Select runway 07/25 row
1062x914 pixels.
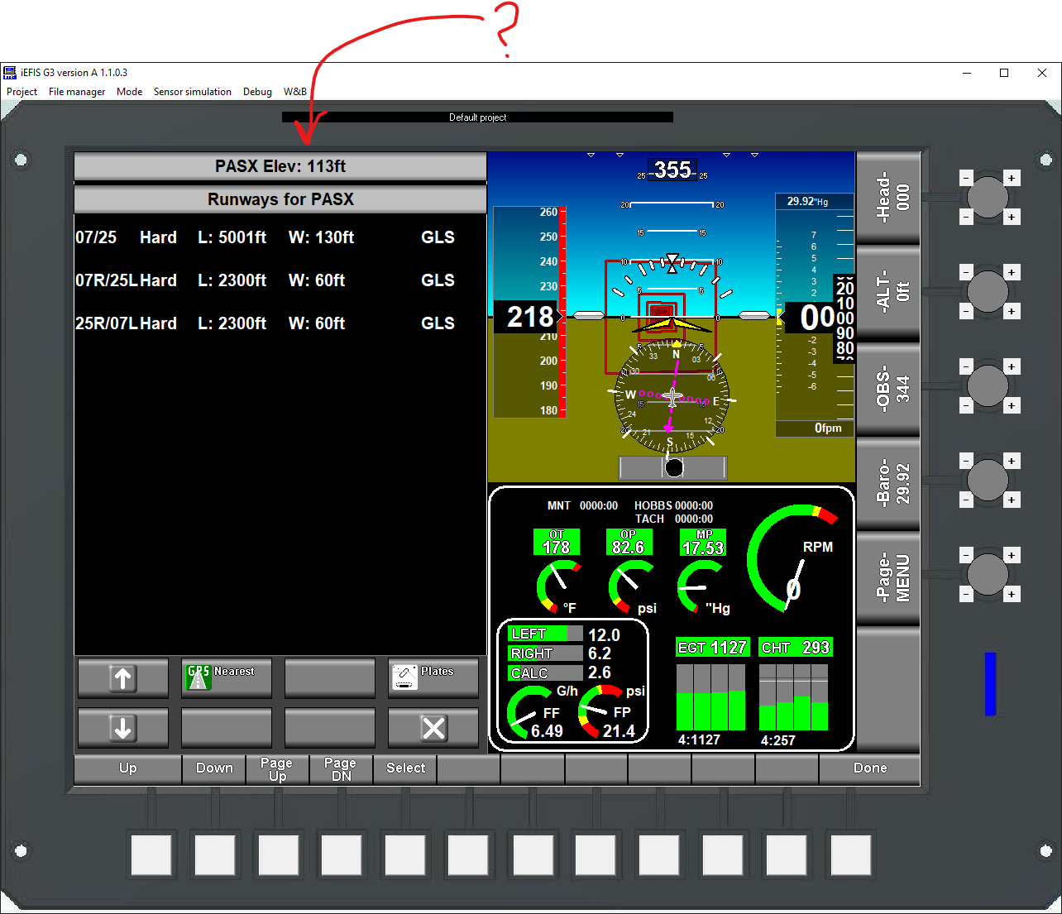(x=280, y=237)
